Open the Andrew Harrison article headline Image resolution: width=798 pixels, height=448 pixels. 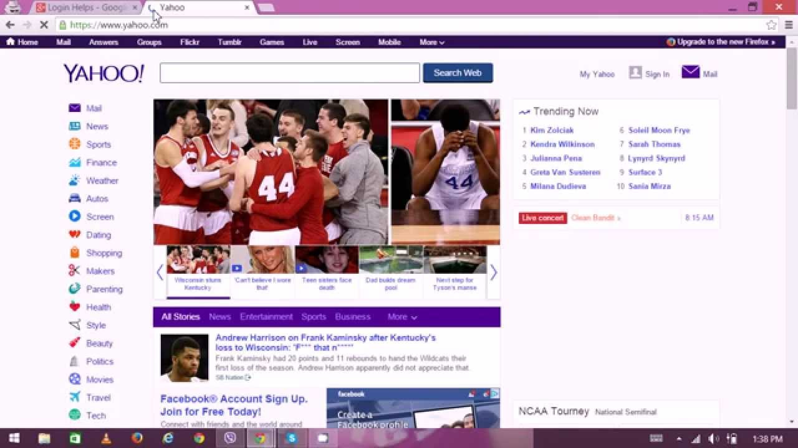pos(325,342)
